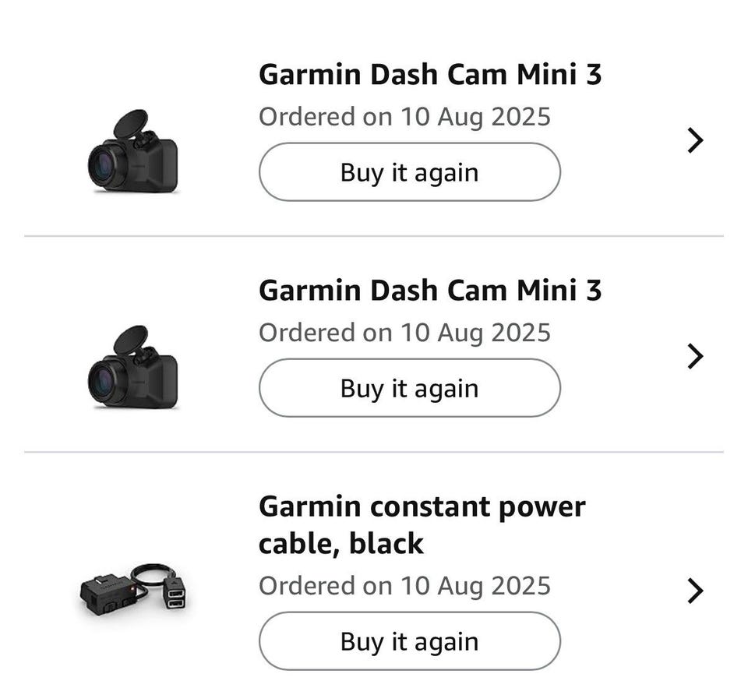Expand the first Garmin Dash Cam Mini 3 chevron
This screenshot has width=748, height=695.
[x=695, y=140]
